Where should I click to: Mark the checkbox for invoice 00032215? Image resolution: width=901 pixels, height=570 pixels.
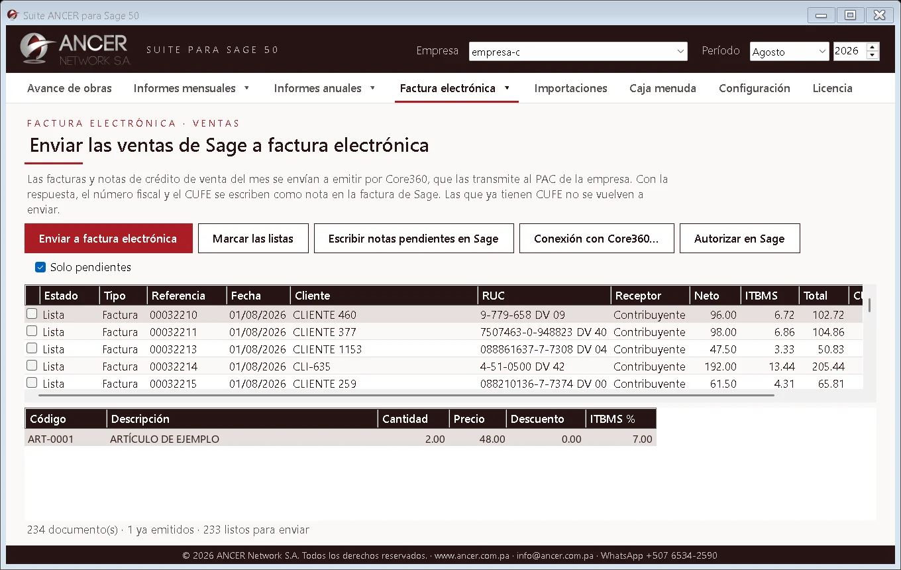[32, 382]
